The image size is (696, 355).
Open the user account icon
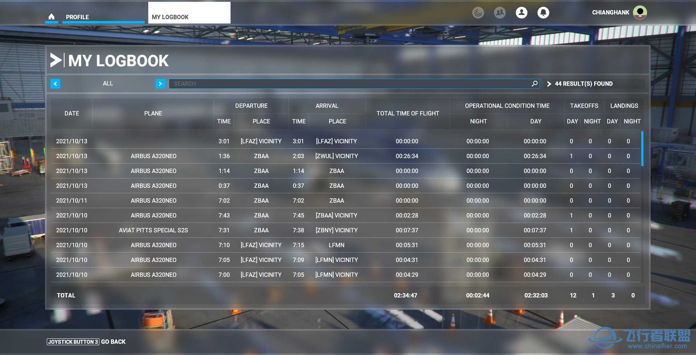click(522, 13)
